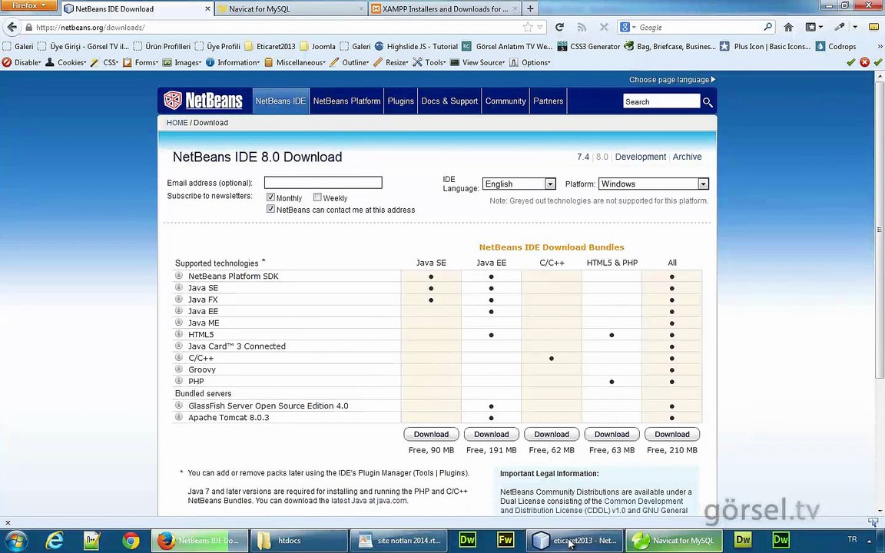
Task: Expand the Choose page language selector
Action: pyautogui.click(x=671, y=80)
